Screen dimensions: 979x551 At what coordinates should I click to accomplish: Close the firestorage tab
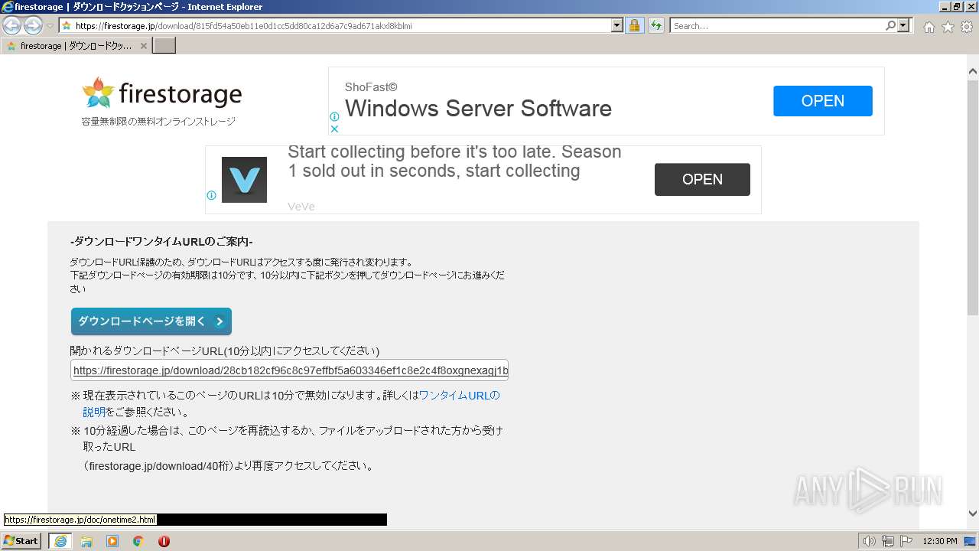144,46
